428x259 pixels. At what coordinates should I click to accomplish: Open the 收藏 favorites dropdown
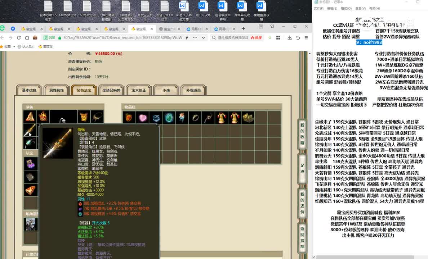click(8, 46)
